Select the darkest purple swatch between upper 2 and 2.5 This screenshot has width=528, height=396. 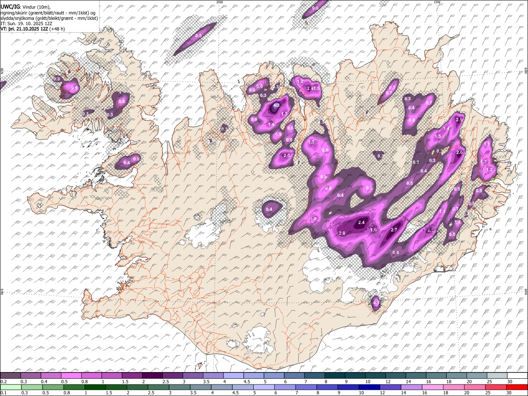click(152, 375)
